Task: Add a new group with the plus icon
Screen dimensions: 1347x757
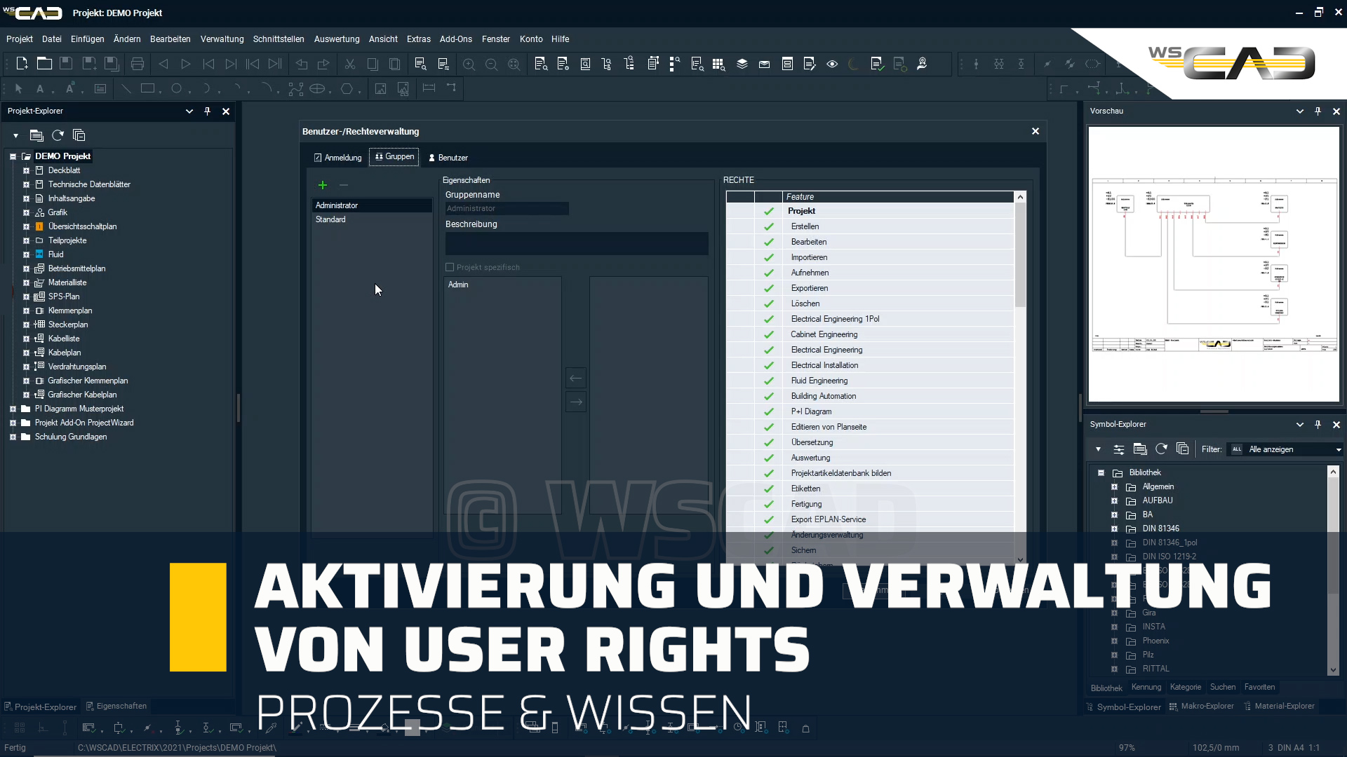Action: click(x=322, y=185)
